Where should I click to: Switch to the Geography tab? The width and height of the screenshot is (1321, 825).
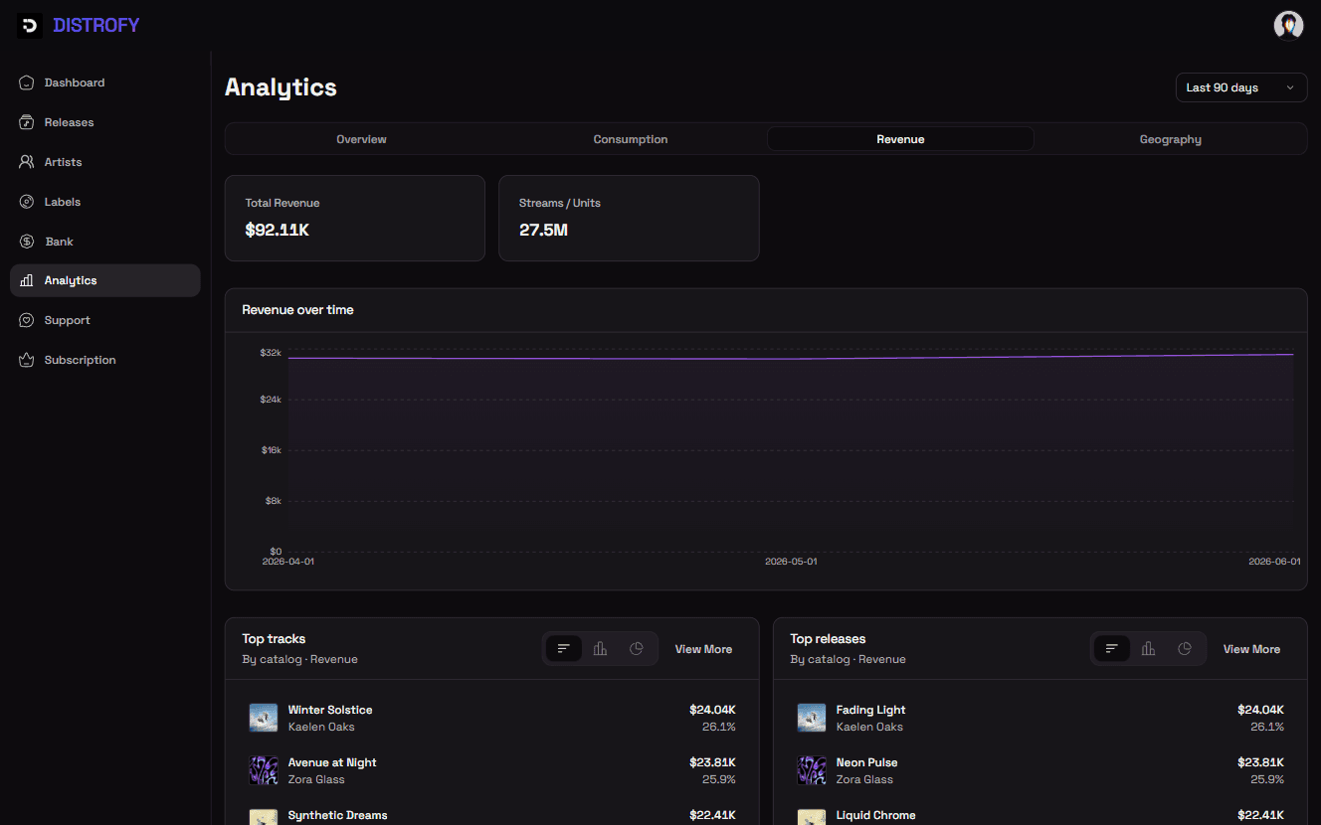[1171, 139]
